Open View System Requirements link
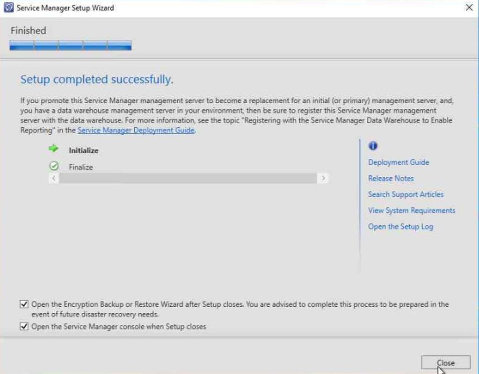479x374 pixels. [x=412, y=210]
